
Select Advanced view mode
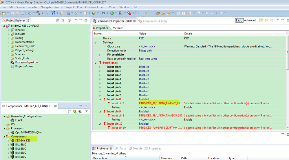pos(250,20)
